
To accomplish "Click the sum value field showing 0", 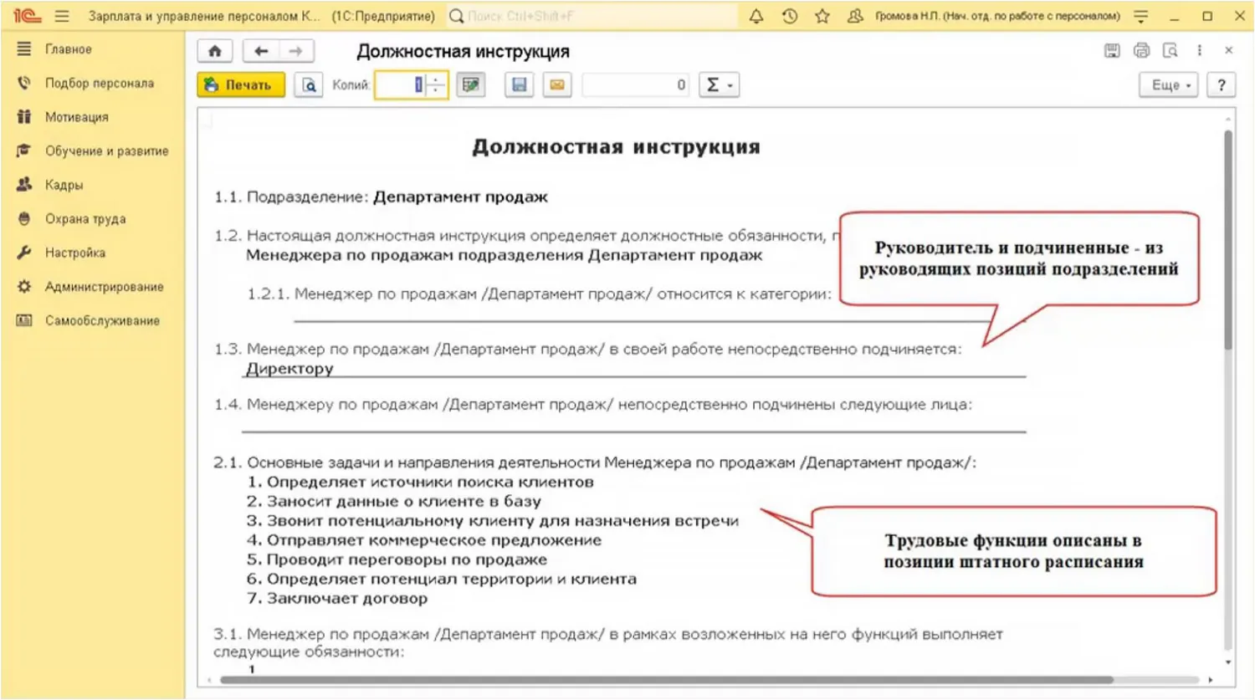I will point(636,84).
